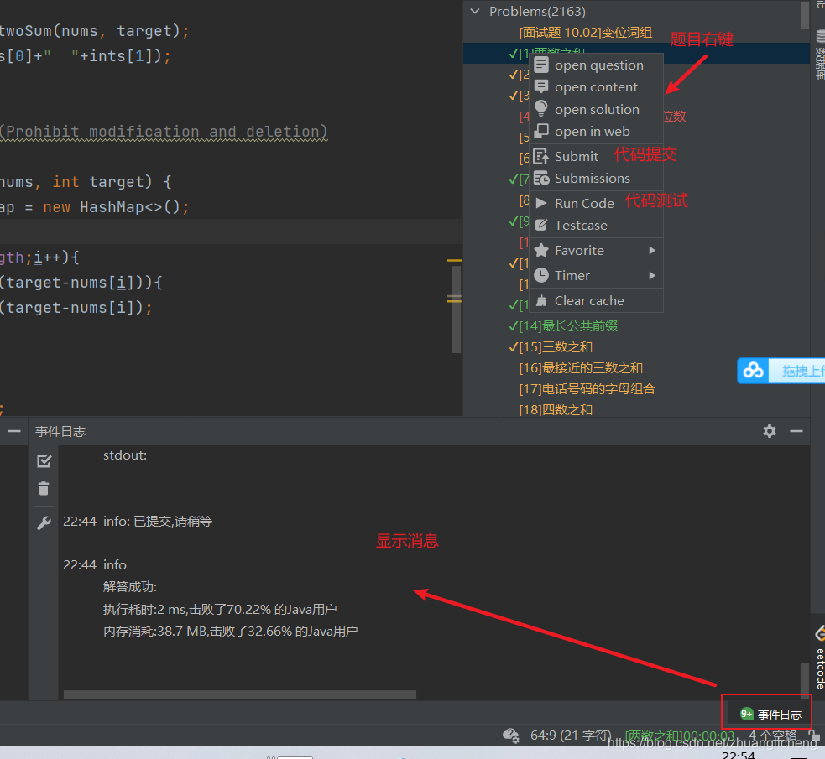Click the Timer clock icon
This screenshot has width=825, height=759.
pos(540,275)
